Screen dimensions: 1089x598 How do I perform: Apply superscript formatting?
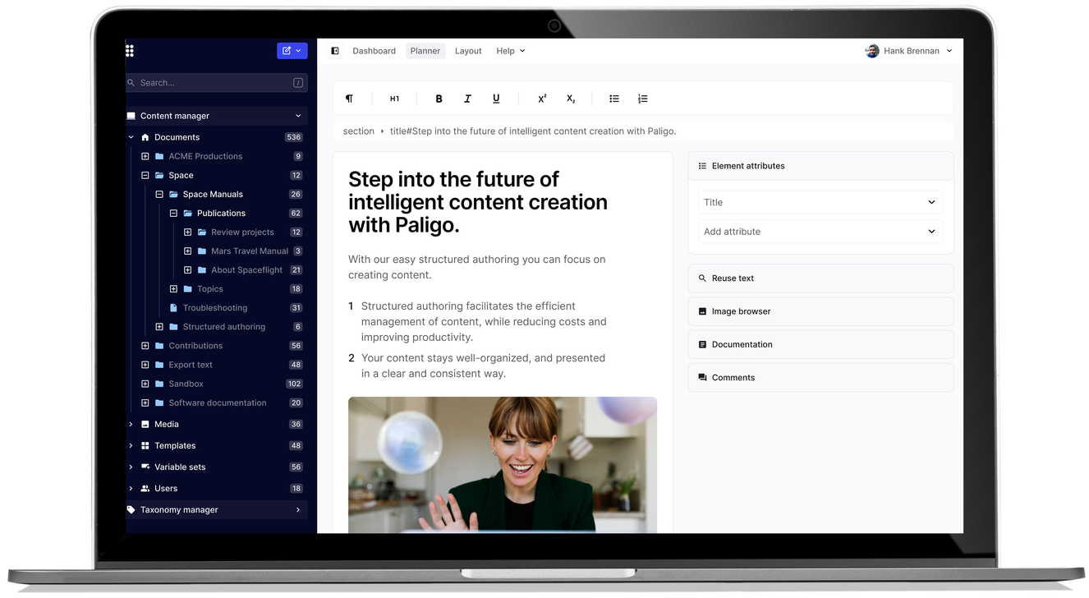(542, 99)
